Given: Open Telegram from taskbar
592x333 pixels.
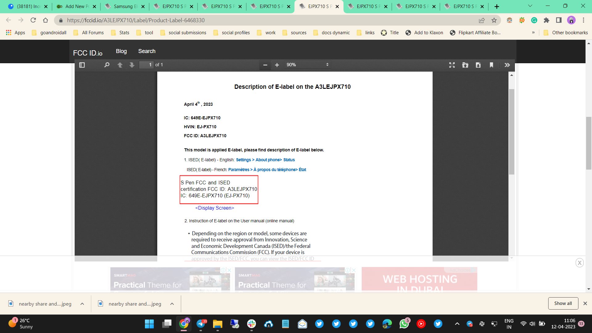Looking at the screenshot, I should point(201,324).
